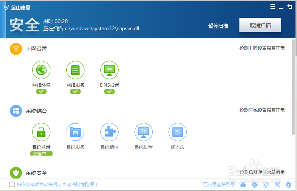Click the 系统组件 puzzle piece icon
Screen dimensions: 297x191
pos(109,132)
